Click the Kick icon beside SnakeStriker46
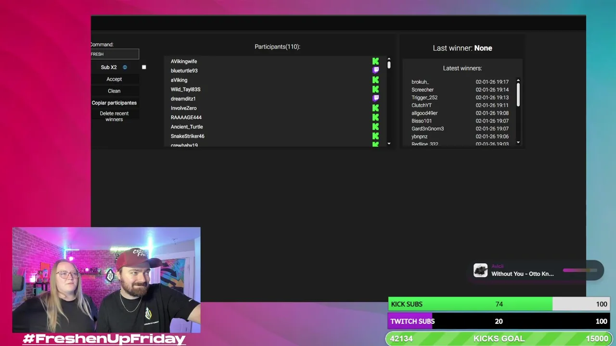 click(375, 136)
